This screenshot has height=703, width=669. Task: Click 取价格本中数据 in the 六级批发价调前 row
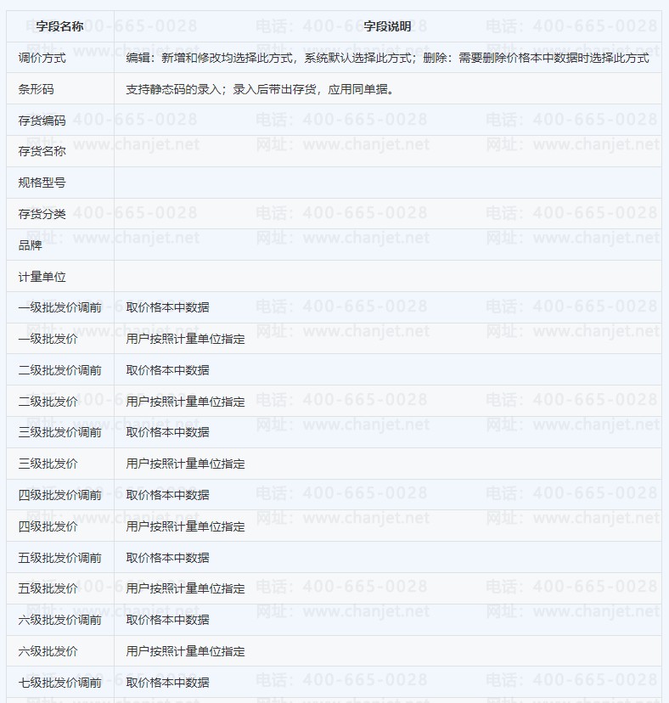pyautogui.click(x=168, y=620)
